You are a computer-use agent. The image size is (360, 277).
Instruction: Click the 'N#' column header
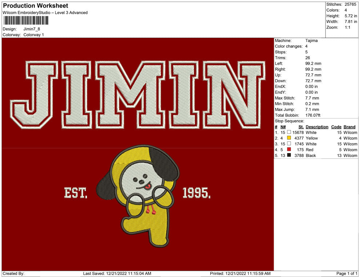click(283, 127)
